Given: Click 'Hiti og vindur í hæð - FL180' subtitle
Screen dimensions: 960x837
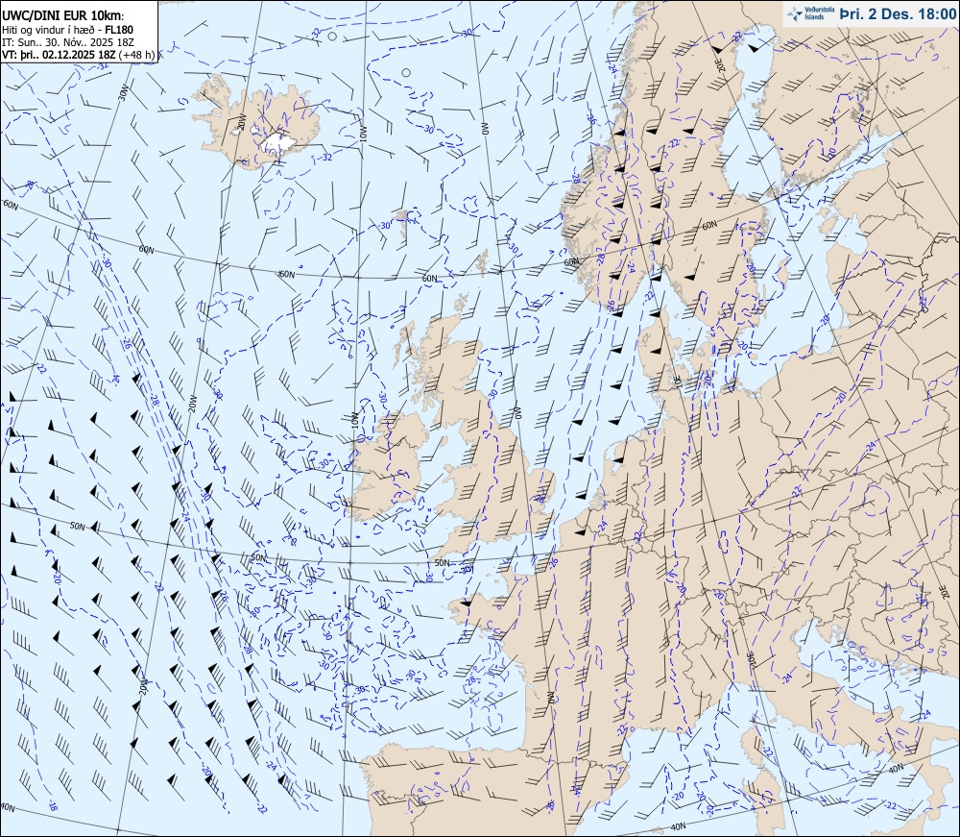Looking at the screenshot, I should (x=67, y=30).
